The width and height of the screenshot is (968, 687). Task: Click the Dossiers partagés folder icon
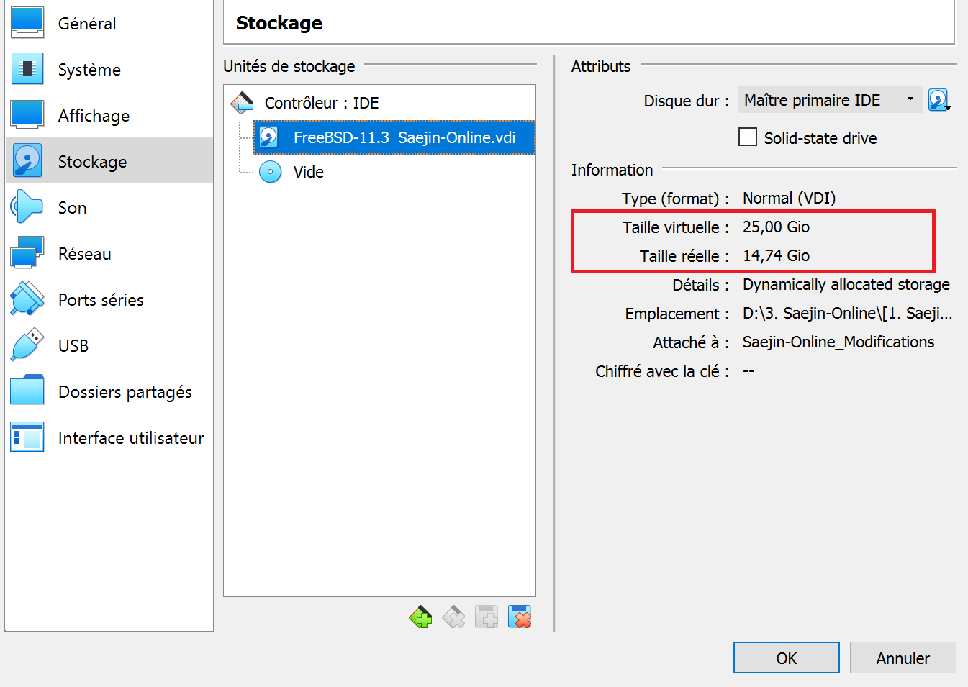point(27,391)
